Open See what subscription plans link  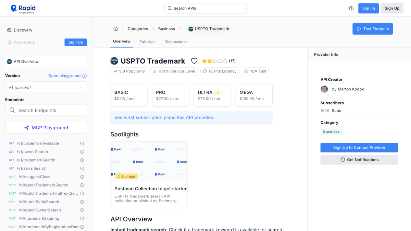point(164,117)
